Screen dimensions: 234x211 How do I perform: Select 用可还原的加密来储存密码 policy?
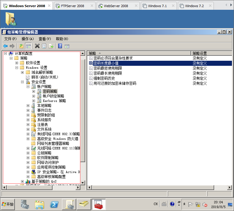pos(115,83)
